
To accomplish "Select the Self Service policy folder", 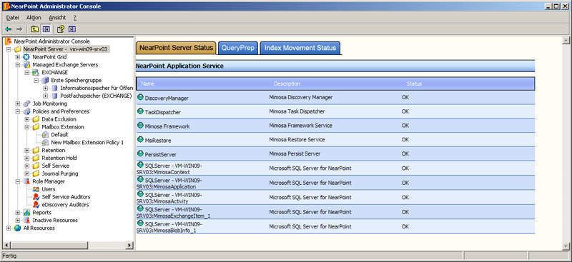I will click(55, 166).
